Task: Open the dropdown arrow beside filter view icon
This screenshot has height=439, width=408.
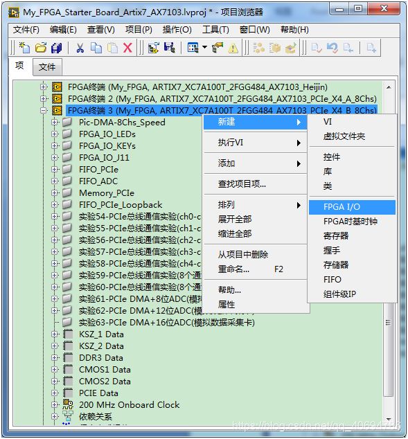Action: (205, 47)
